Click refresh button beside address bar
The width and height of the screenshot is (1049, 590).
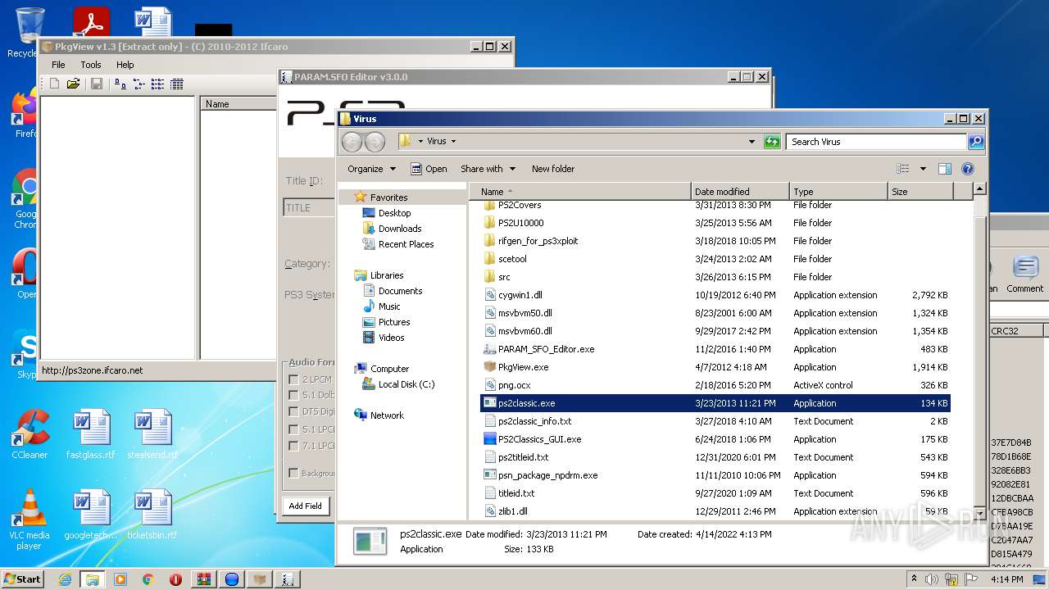pos(772,142)
